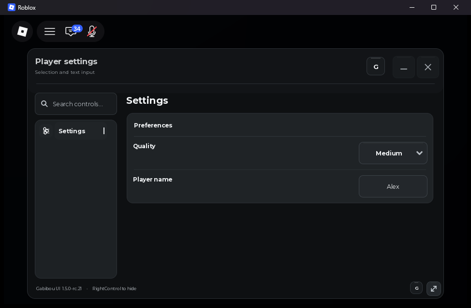471x308 pixels.
Task: Click the Gabibou UI 1.5.0-rc.21 version text
Action: tap(59, 289)
